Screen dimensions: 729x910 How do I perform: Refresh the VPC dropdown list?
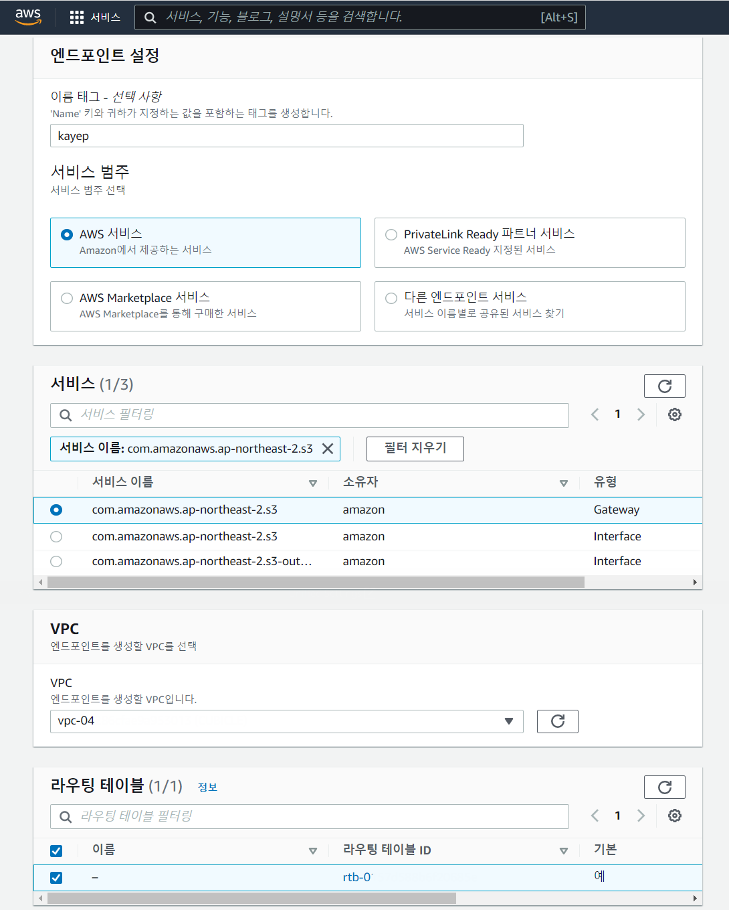tap(557, 721)
